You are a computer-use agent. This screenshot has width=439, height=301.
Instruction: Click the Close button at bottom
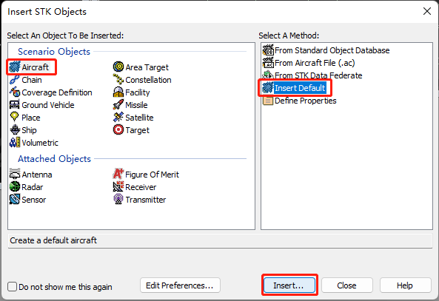347,285
